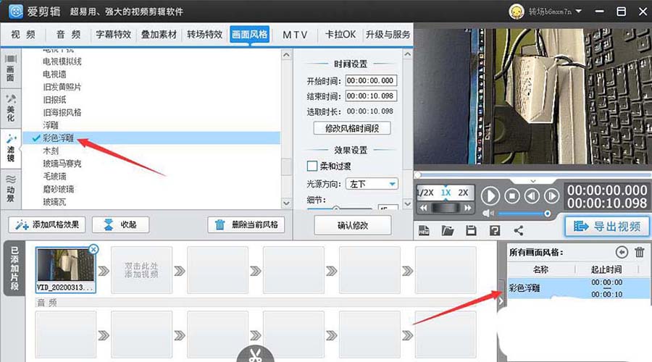Click 修改风格时间段 button
652x362 pixels.
pos(352,128)
